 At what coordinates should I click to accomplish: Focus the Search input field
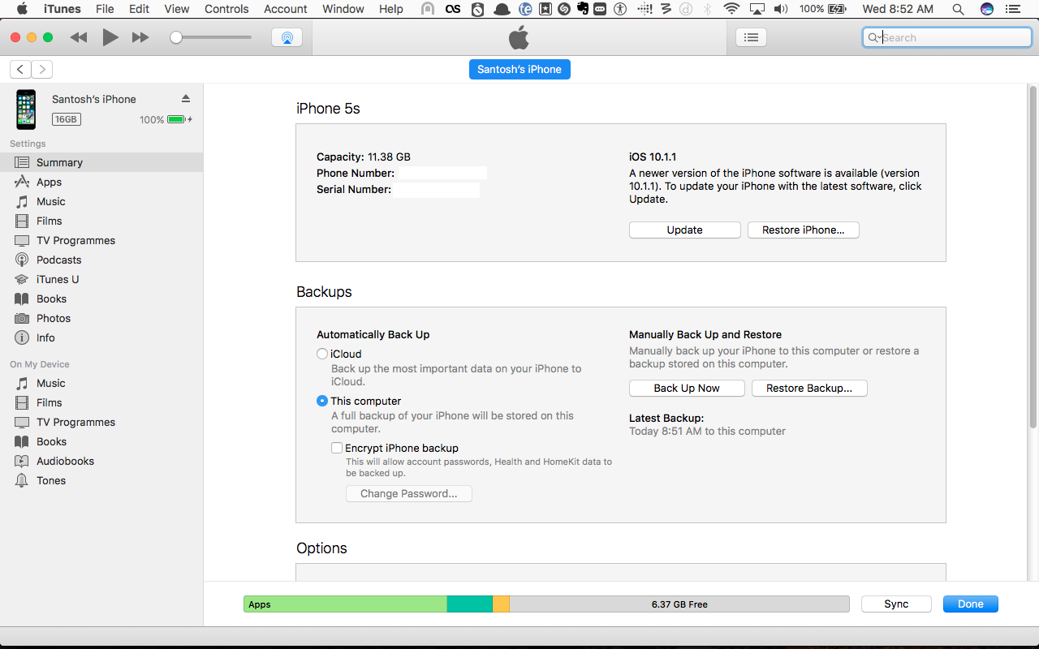[x=946, y=37]
